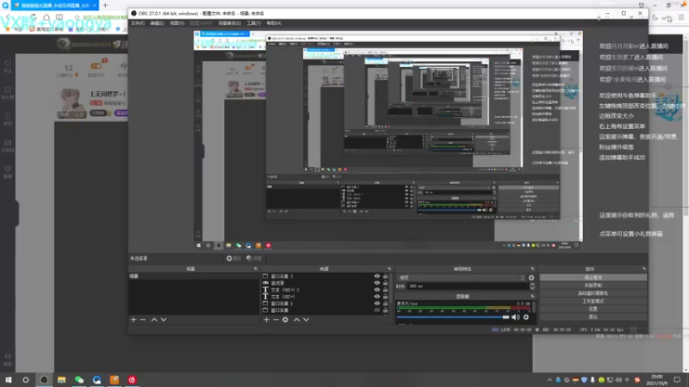Image resolution: width=689 pixels, height=387 pixels.
Task: Open 场景集合(S) menu in OBS
Action: click(x=229, y=23)
